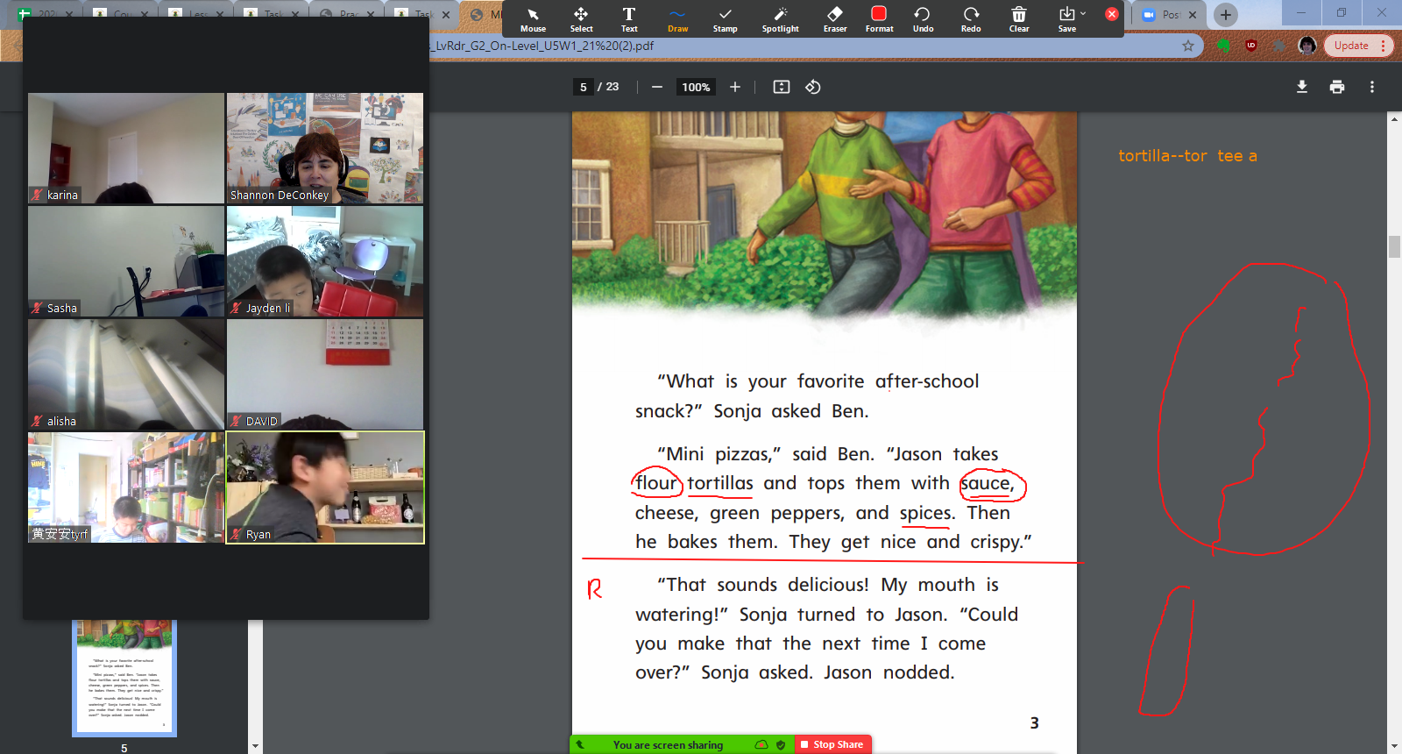Click the PDF filename in the address bar
This screenshot has height=754, width=1402.
point(543,46)
